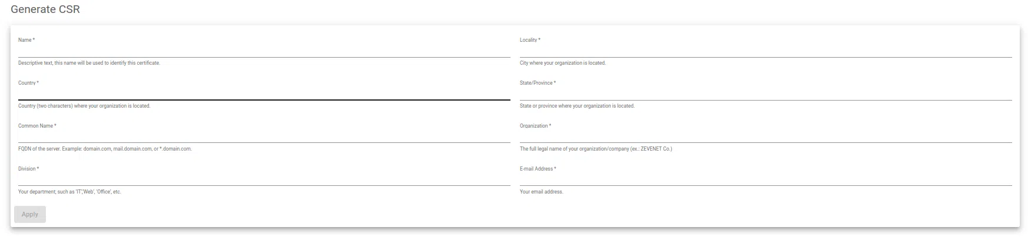Click the Locality field label
The width and height of the screenshot is (1028, 240).
click(529, 40)
